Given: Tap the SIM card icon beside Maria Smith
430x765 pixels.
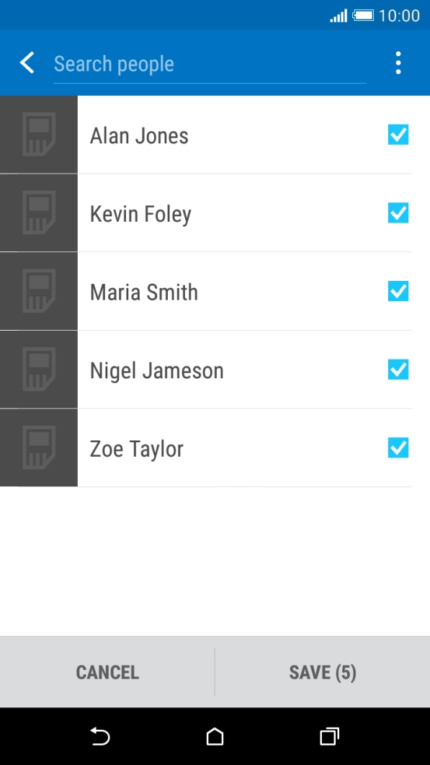Looking at the screenshot, I should (39, 291).
